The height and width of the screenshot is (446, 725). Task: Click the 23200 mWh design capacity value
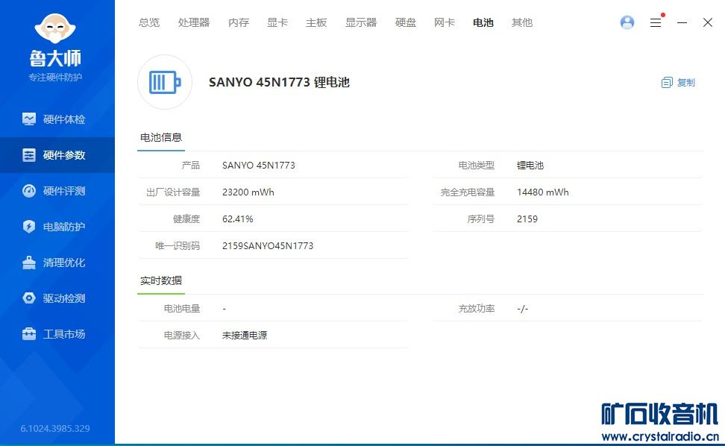point(248,192)
